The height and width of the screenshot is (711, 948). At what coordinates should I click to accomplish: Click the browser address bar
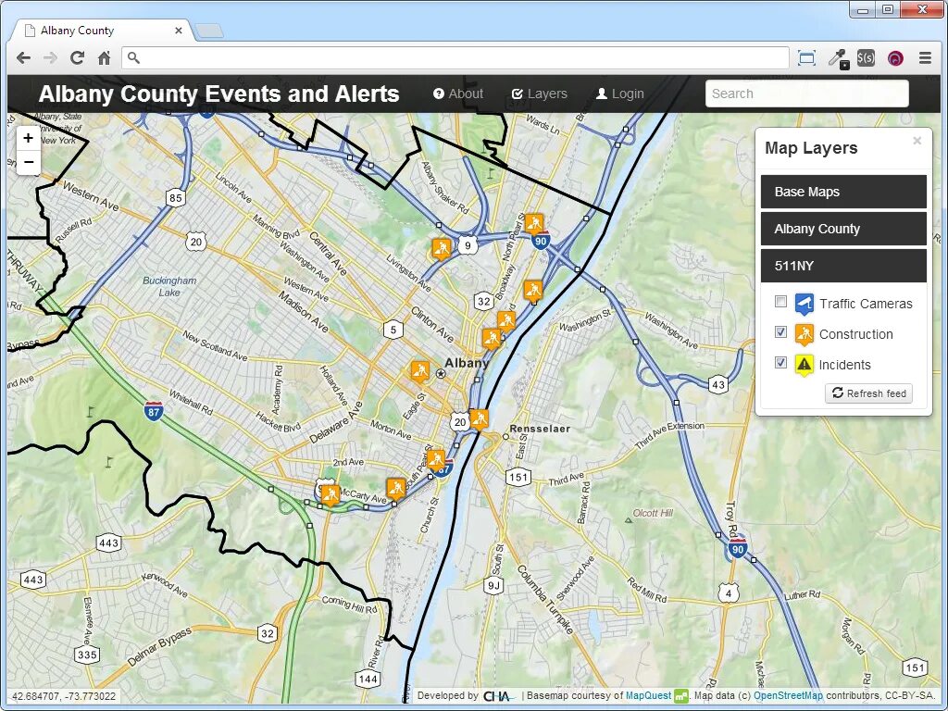click(455, 58)
